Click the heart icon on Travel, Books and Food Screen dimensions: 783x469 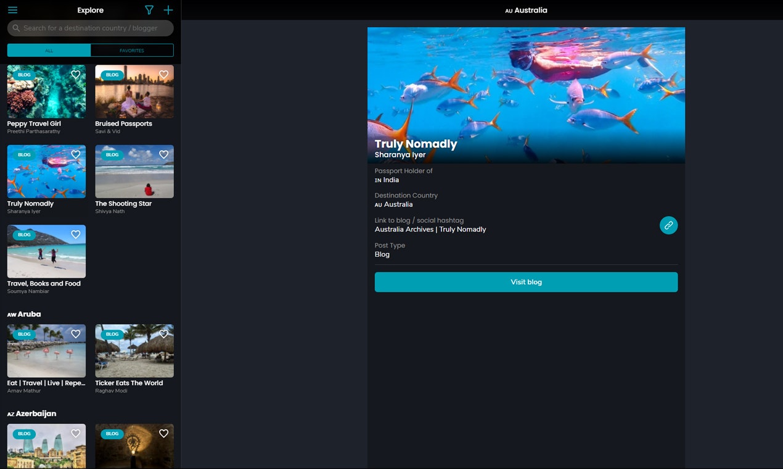point(75,234)
